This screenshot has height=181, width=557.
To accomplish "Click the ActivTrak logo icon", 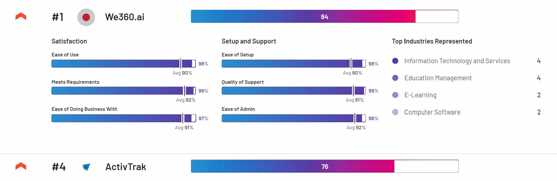I will (86, 167).
